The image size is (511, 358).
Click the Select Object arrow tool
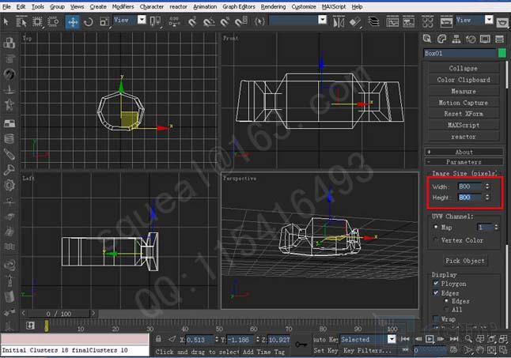[6, 22]
